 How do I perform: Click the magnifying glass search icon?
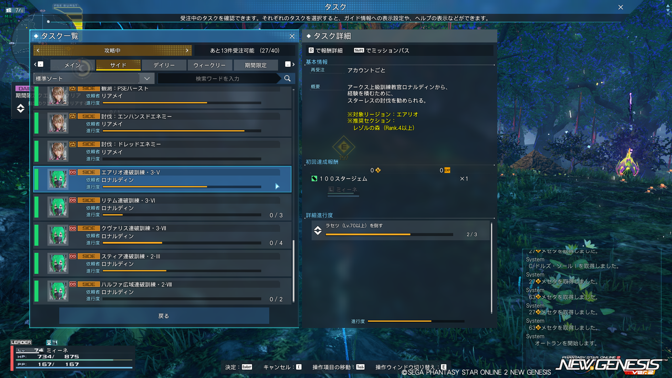point(287,78)
